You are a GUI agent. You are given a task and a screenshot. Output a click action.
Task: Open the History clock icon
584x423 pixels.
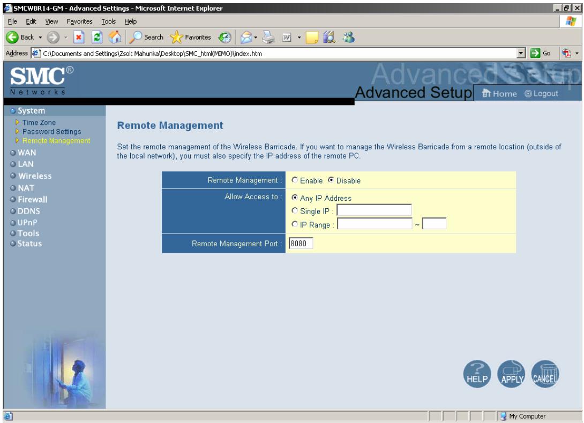click(224, 37)
